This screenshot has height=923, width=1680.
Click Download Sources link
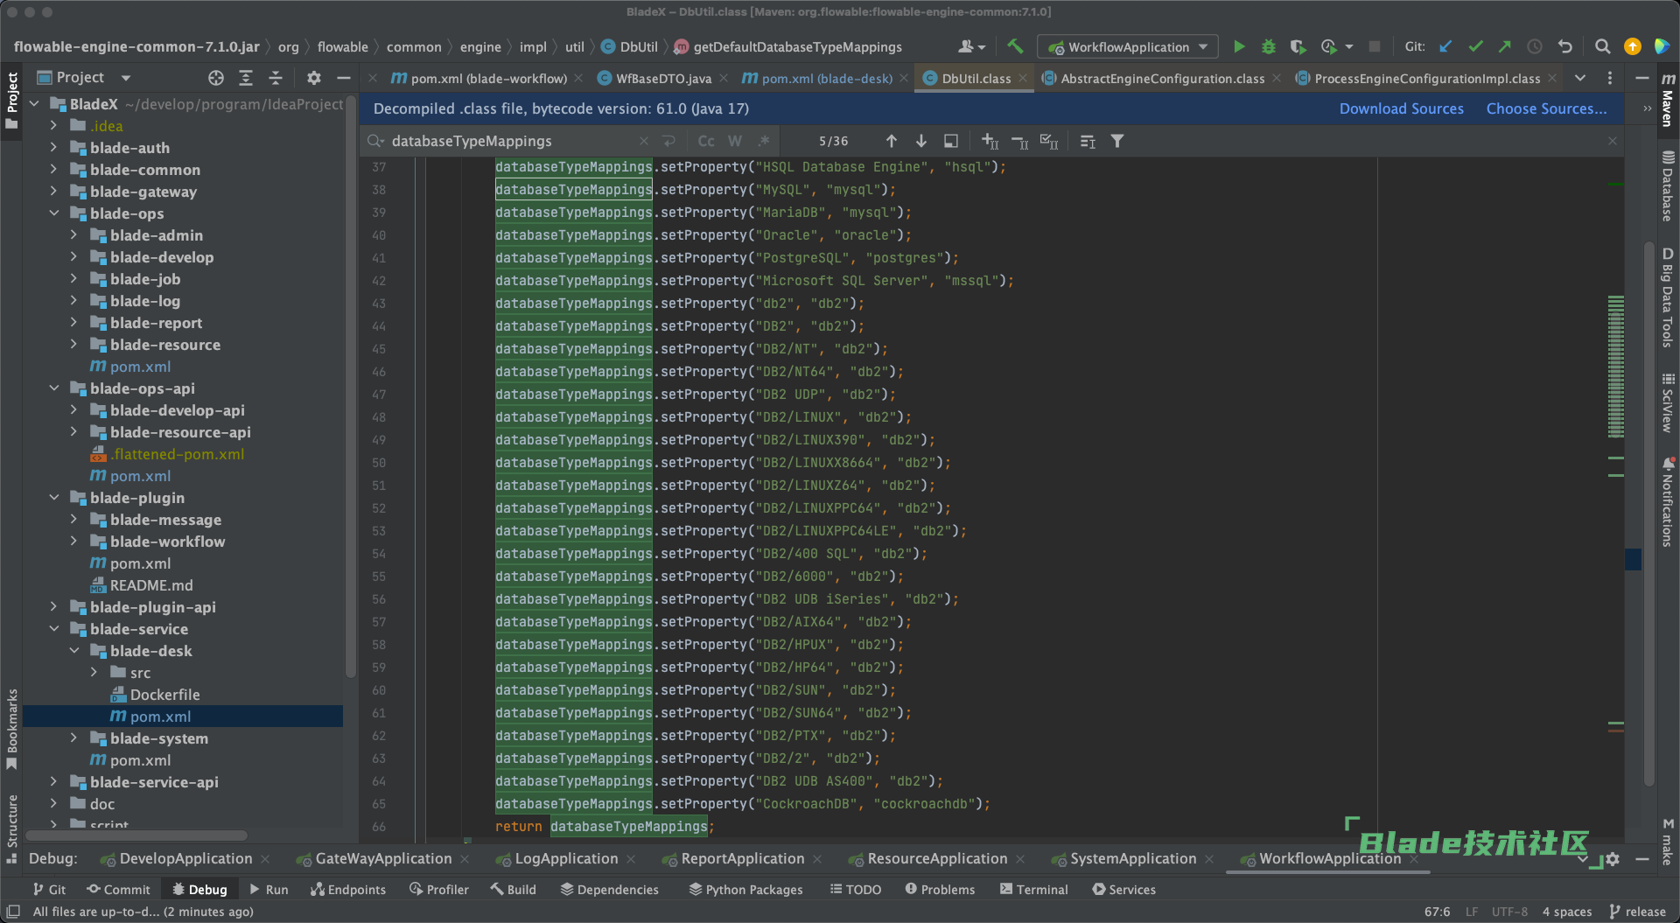tap(1401, 108)
